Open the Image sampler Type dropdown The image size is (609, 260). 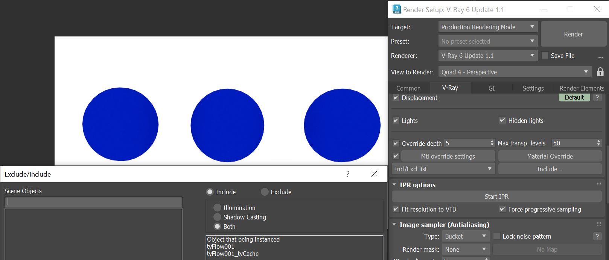click(x=465, y=236)
